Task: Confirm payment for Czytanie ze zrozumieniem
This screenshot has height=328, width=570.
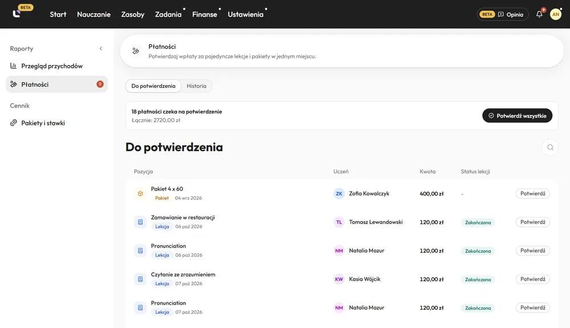Action: tap(532, 279)
